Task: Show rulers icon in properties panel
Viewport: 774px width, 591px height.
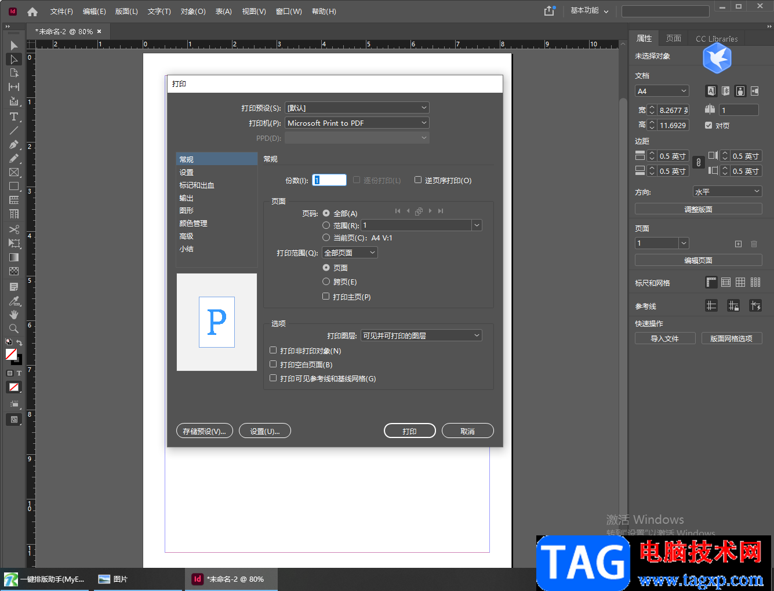Action: [x=711, y=282]
